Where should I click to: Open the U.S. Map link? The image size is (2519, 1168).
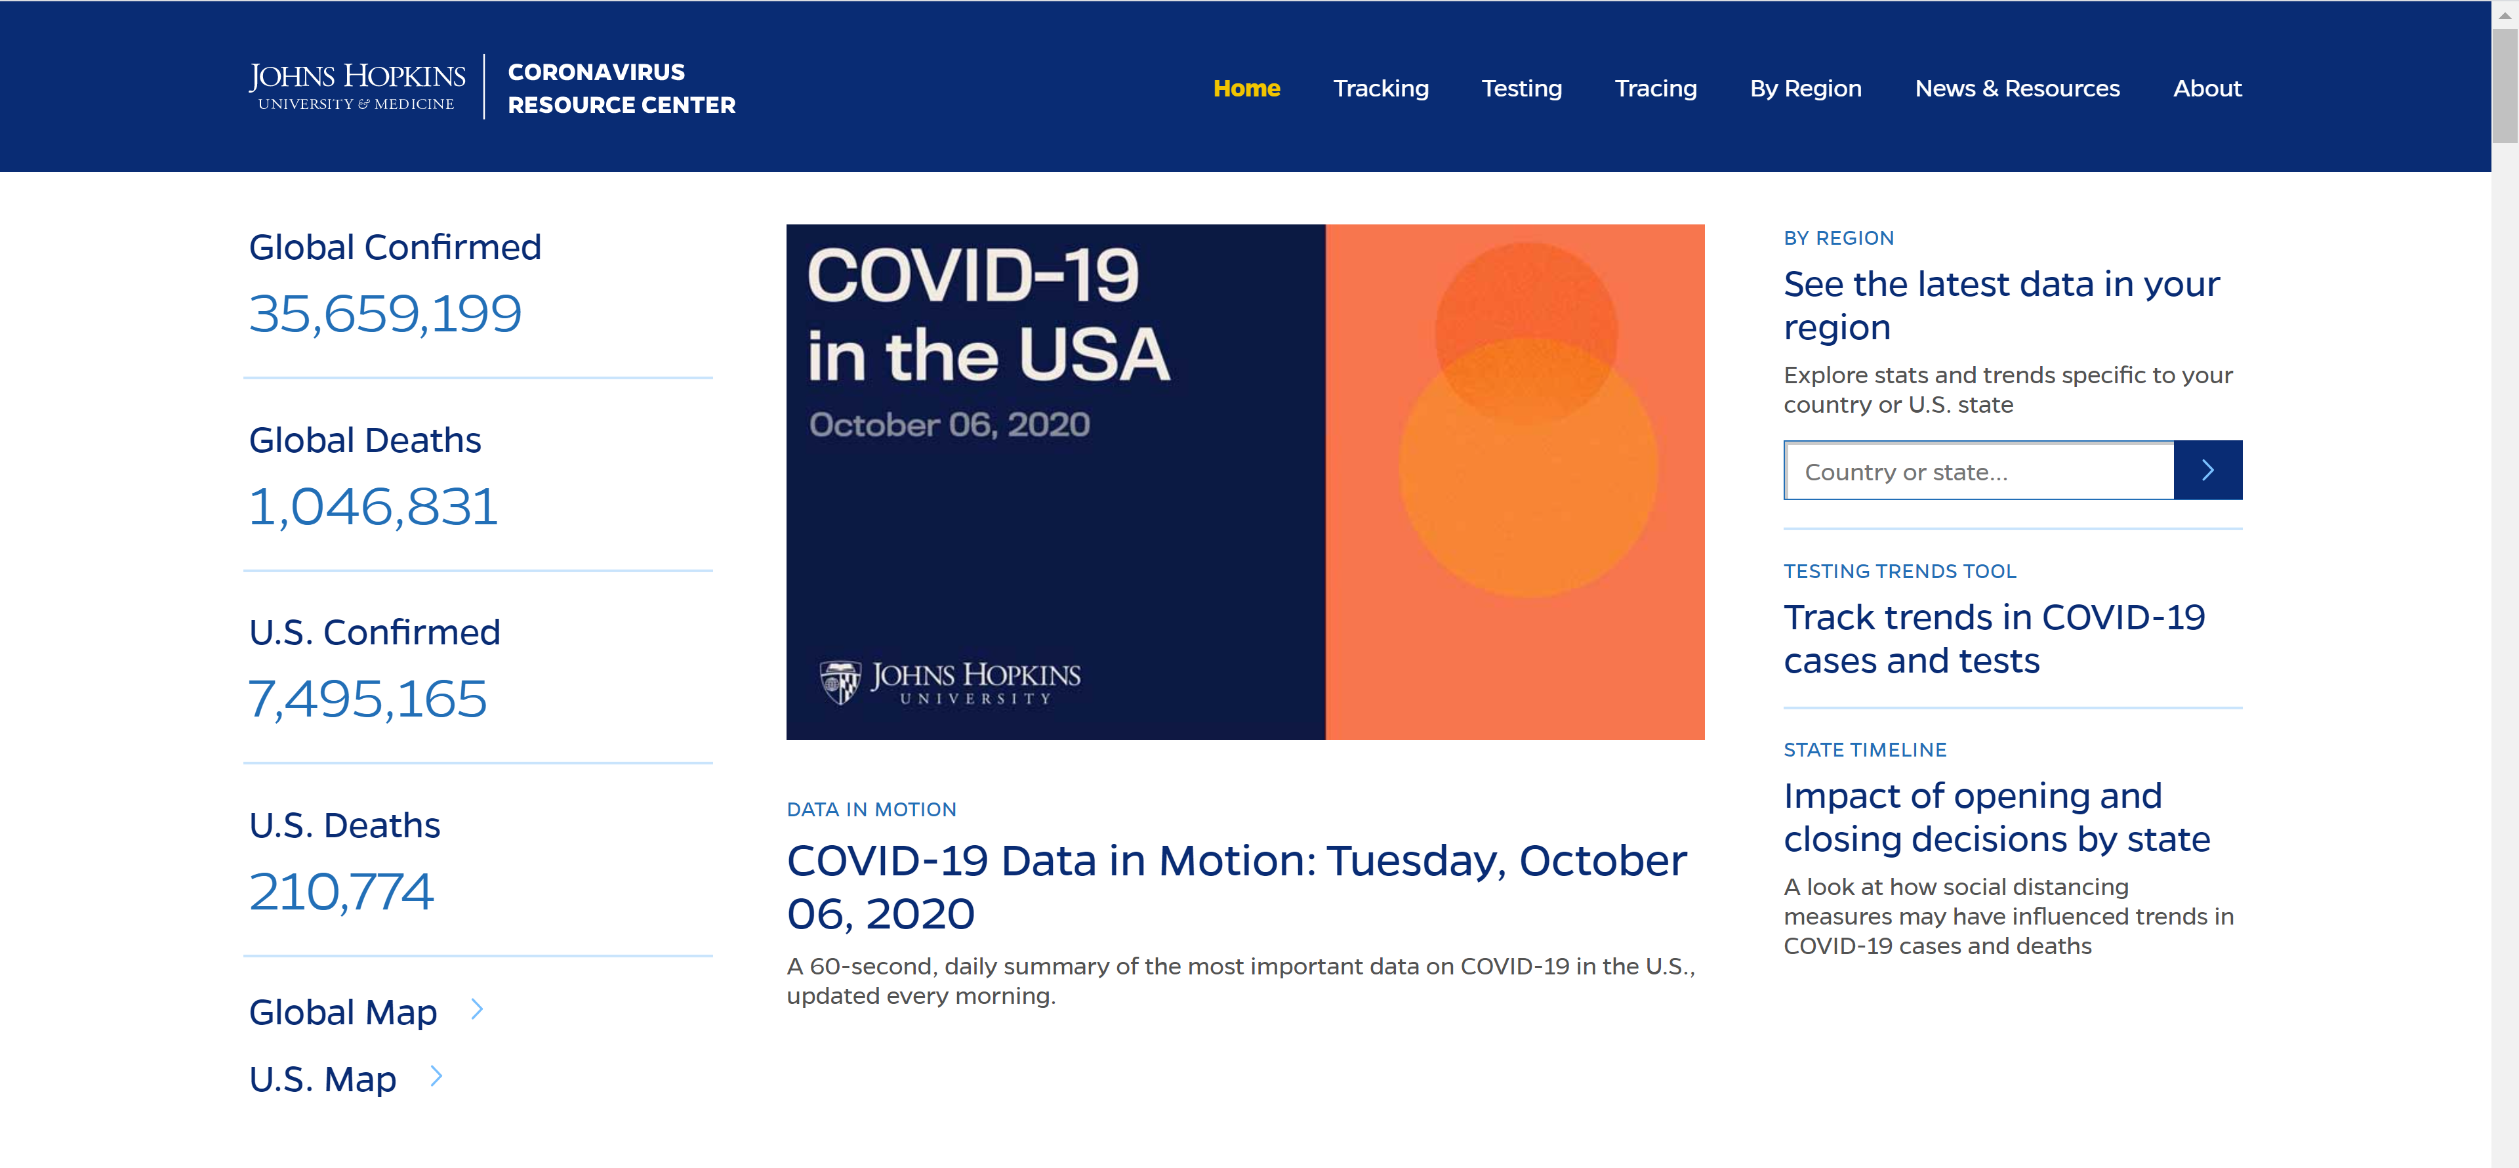point(323,1079)
